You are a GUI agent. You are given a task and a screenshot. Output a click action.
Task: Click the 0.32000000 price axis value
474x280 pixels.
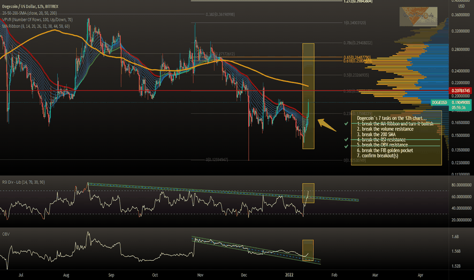tap(461, 31)
